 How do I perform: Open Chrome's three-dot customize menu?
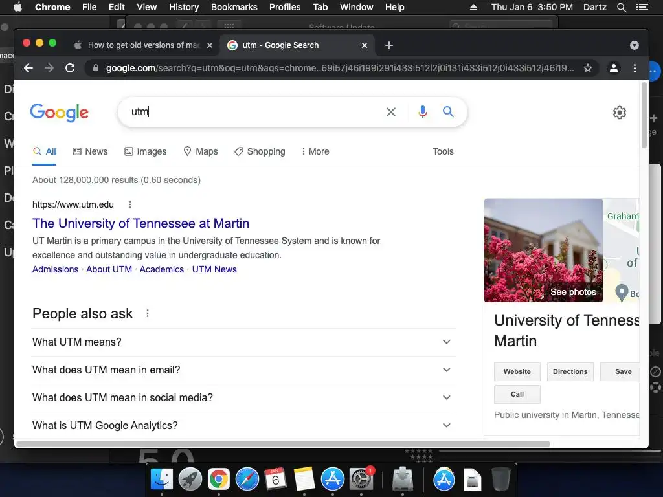635,68
